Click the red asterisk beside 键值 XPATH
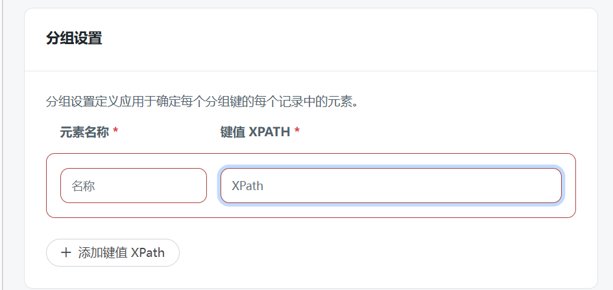The width and height of the screenshot is (613, 290). click(x=297, y=132)
